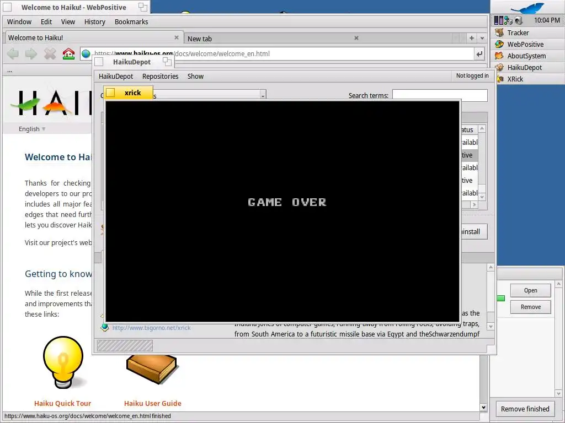Viewport: 565px width, 423px height.
Task: Click the Open button in Downloads window
Action: 530,290
